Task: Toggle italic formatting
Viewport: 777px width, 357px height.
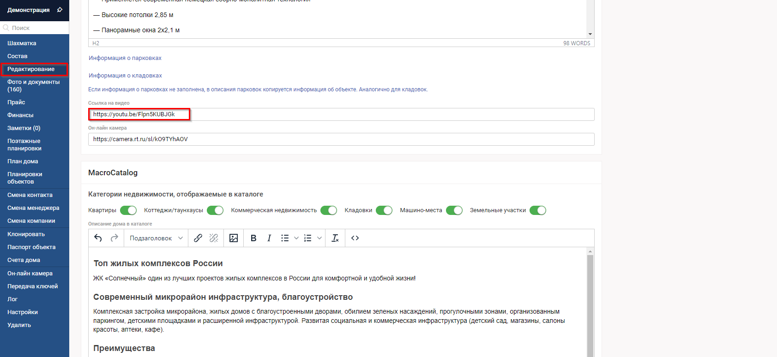Action: point(269,238)
